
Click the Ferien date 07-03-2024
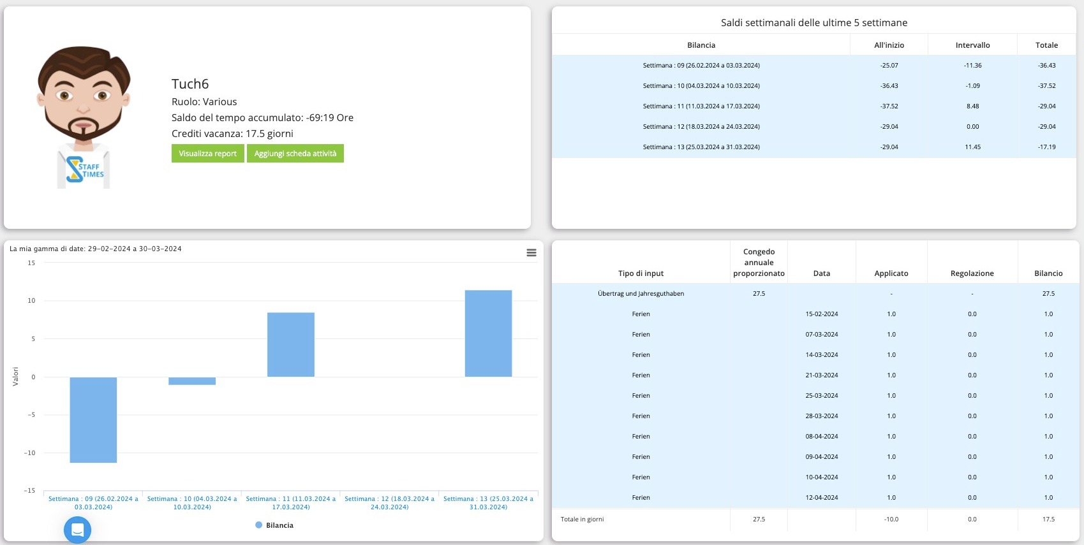pos(822,335)
